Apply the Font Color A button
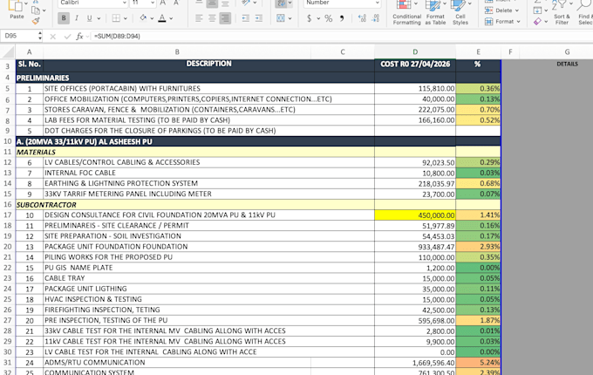Screen dimensions: 593x375 pyautogui.click(x=162, y=17)
